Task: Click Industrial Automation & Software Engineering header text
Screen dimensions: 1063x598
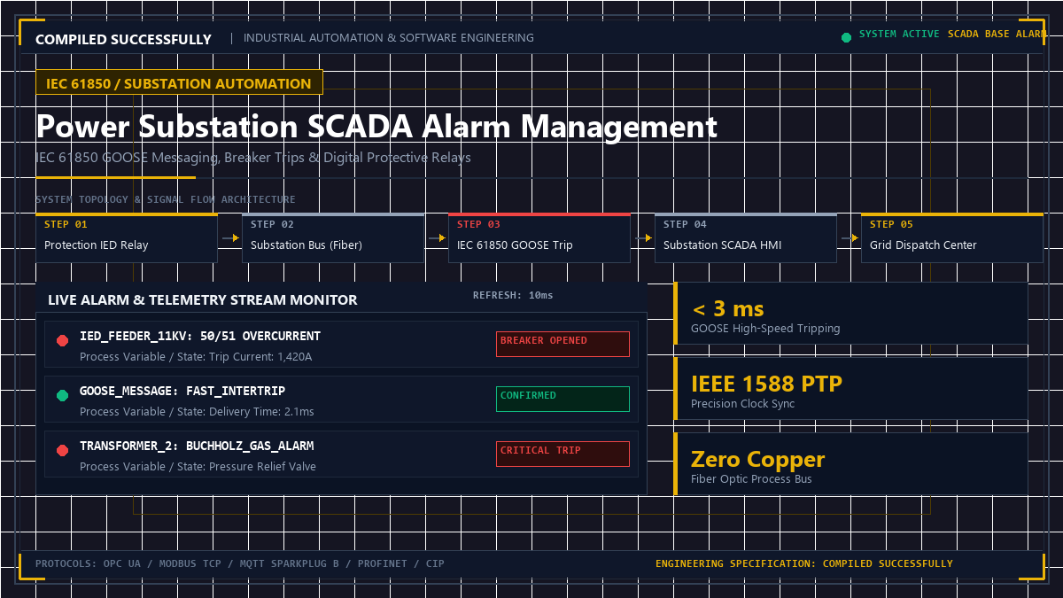Action: [389, 38]
